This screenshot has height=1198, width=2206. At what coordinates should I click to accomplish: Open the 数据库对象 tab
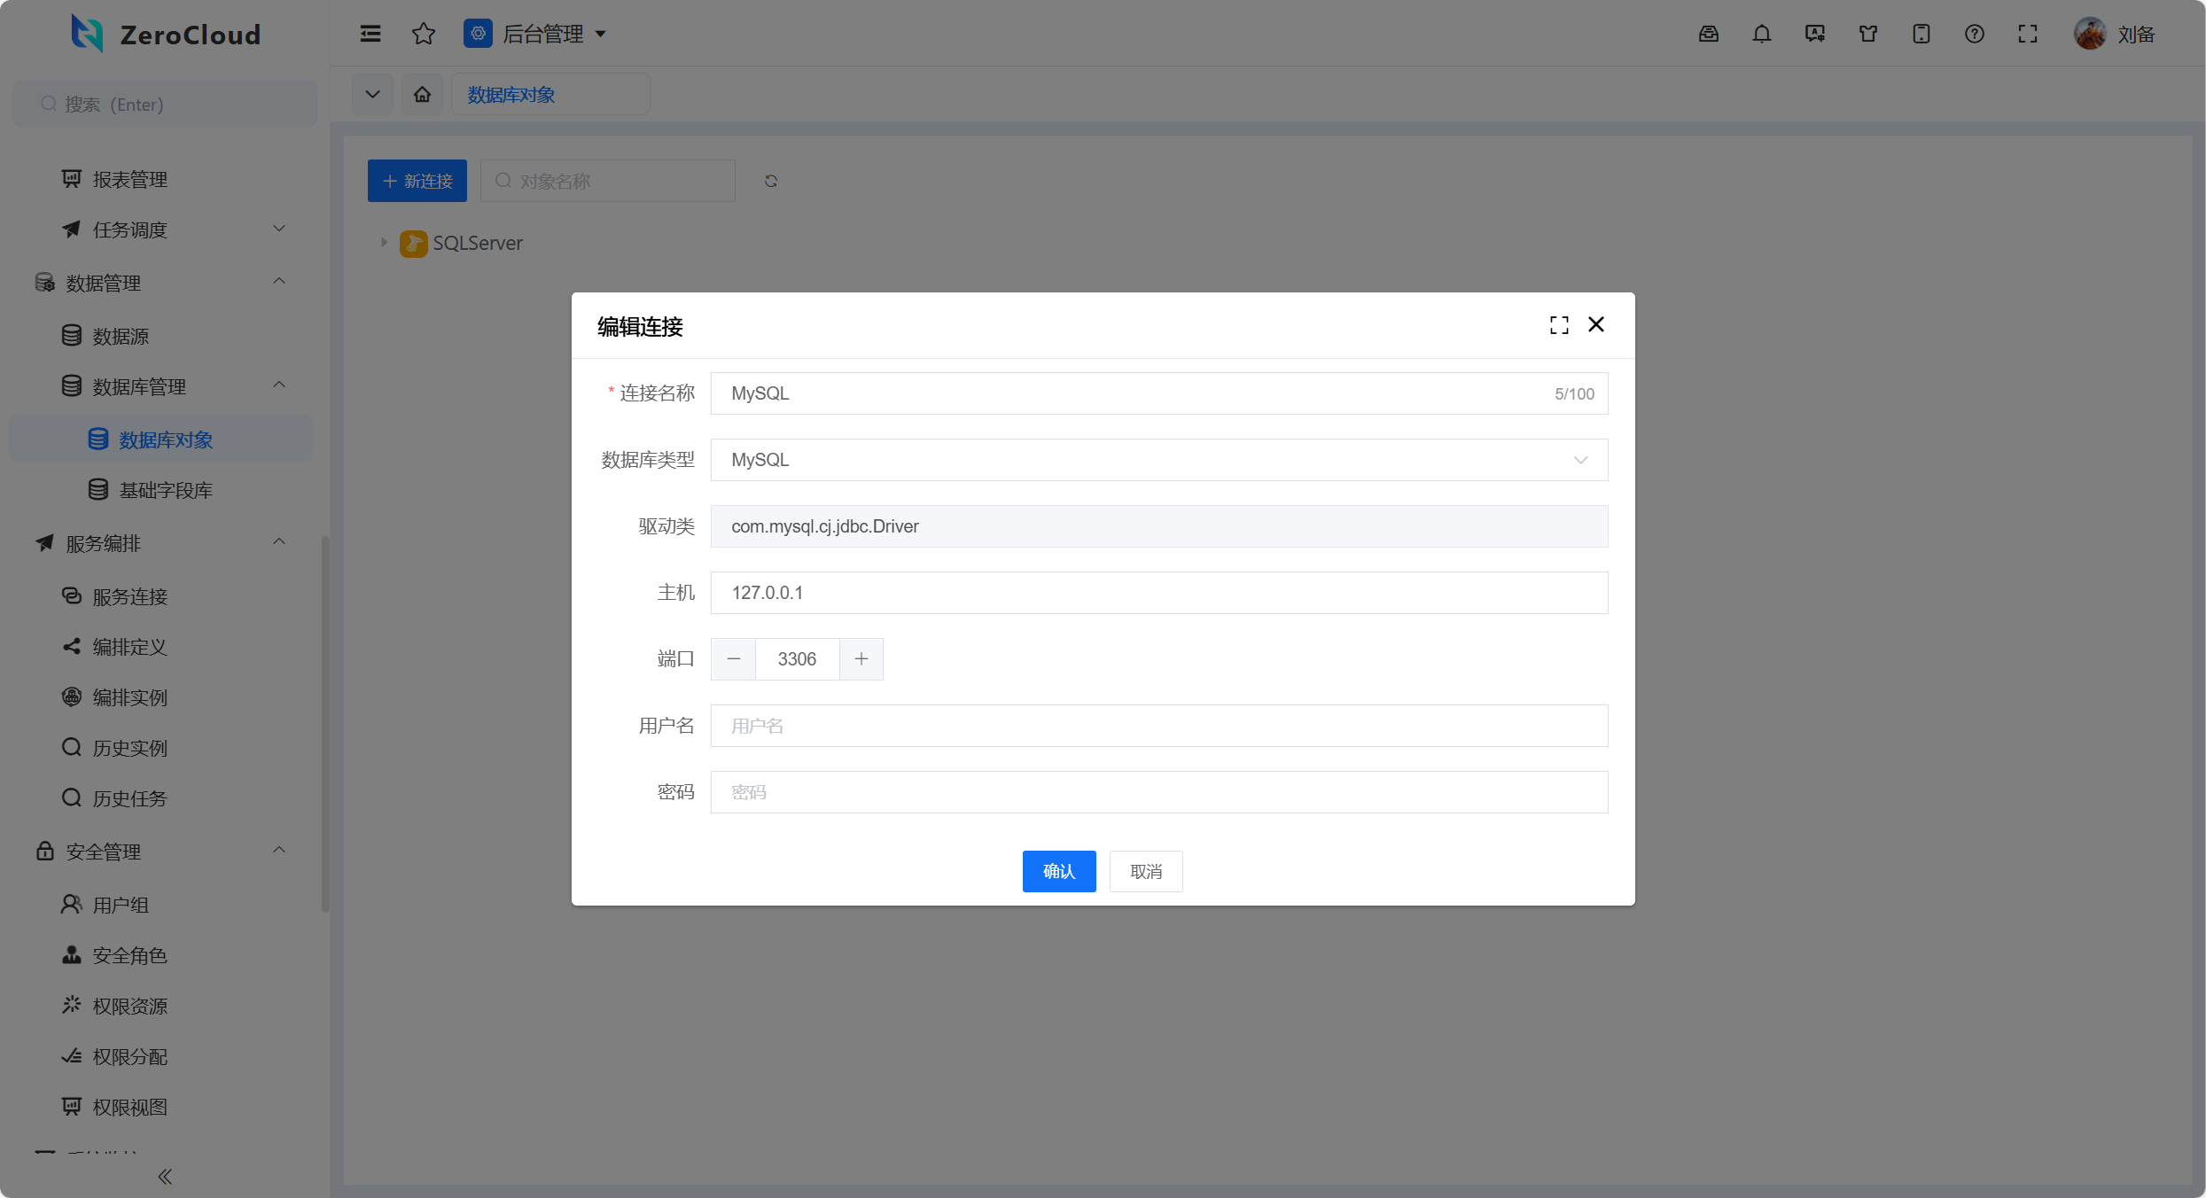(x=511, y=94)
